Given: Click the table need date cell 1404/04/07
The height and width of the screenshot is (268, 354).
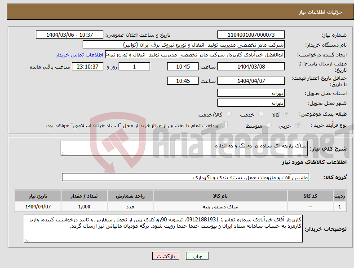Looking at the screenshot, I should tap(38, 207).
